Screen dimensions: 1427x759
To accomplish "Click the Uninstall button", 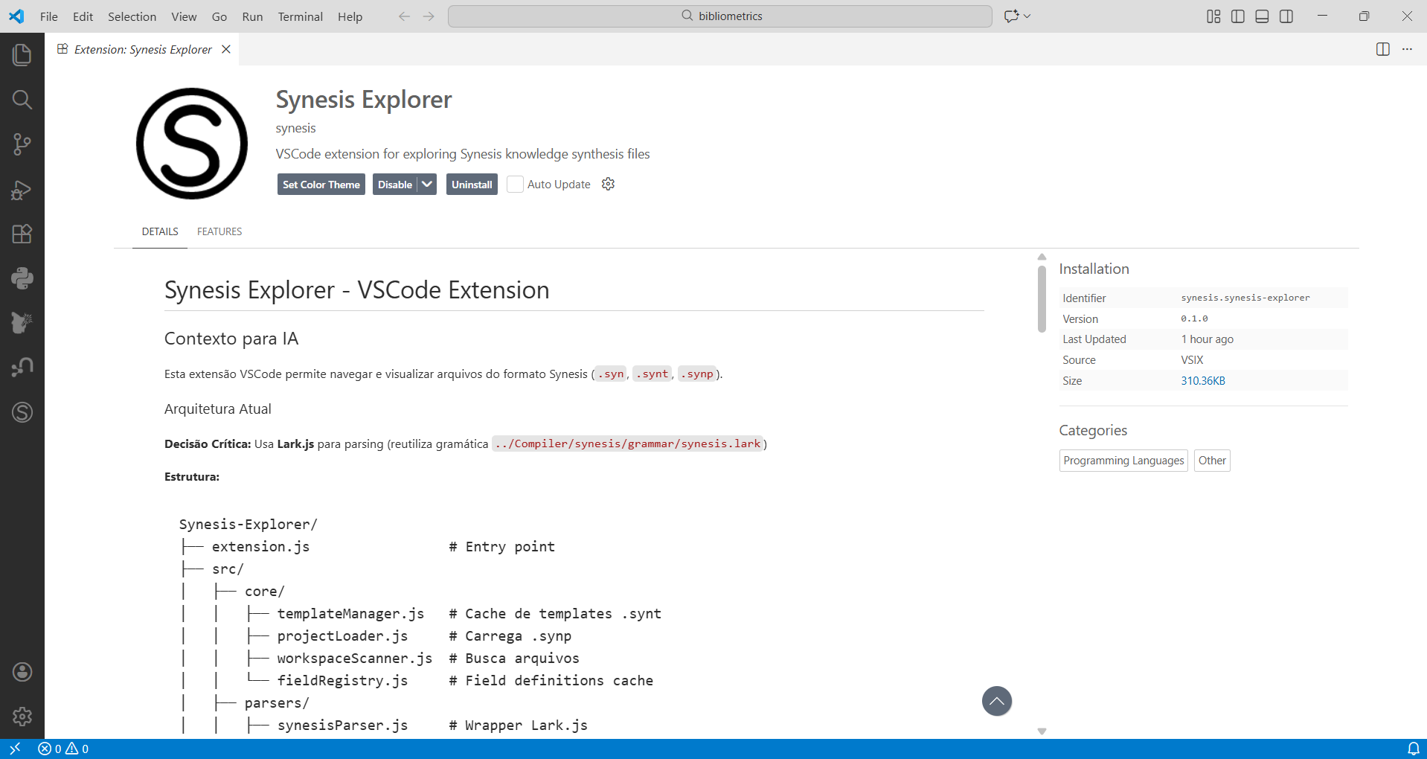I will pyautogui.click(x=472, y=184).
